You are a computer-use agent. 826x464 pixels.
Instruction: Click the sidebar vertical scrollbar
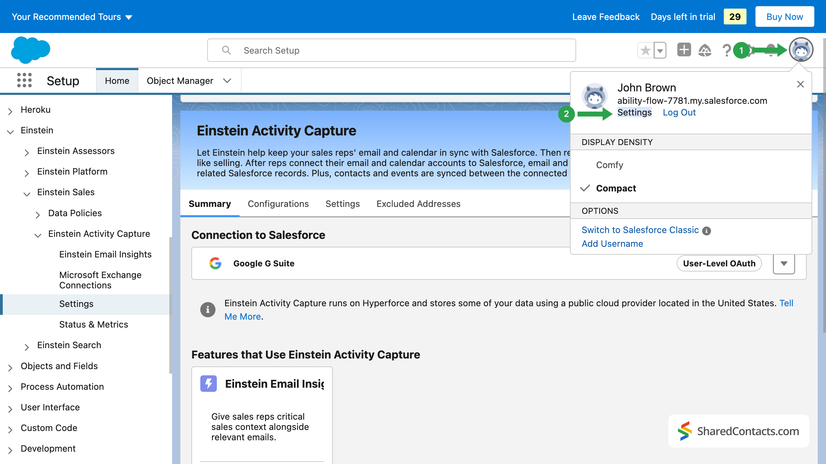click(170, 305)
